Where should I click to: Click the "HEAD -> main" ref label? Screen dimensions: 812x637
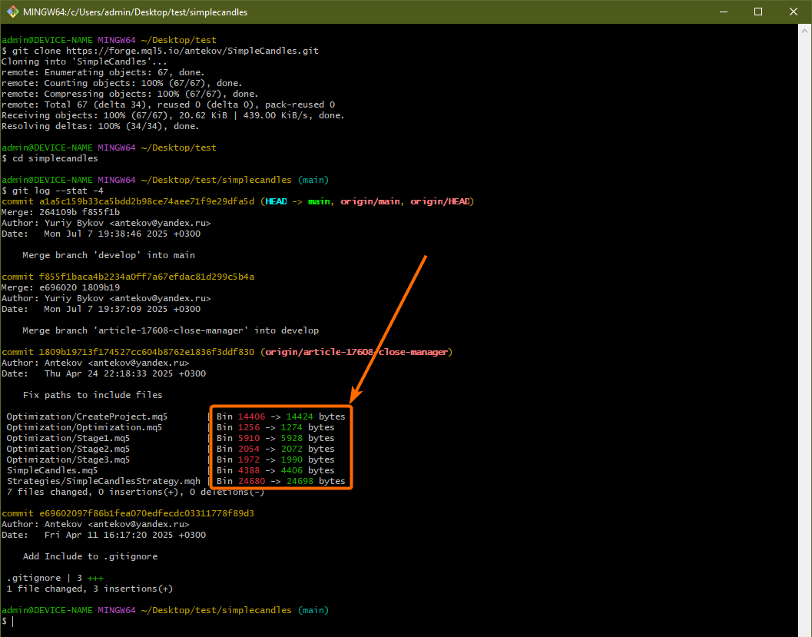298,201
